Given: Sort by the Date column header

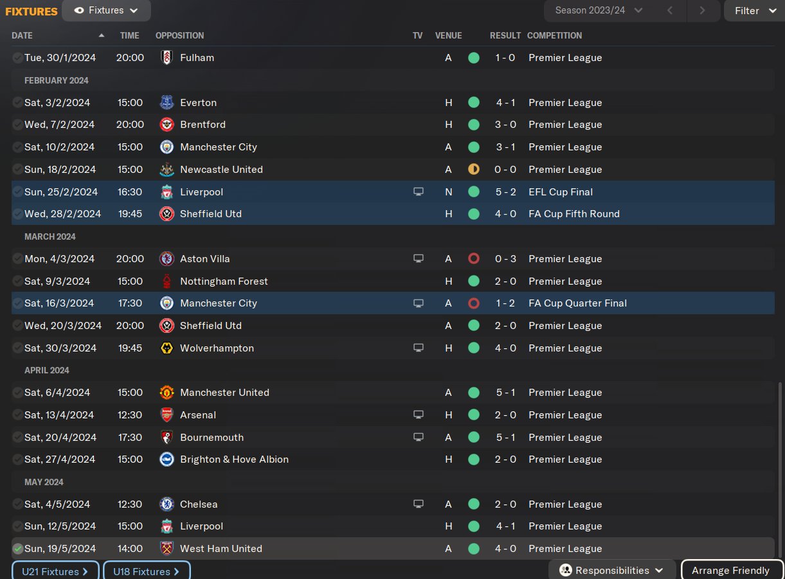Looking at the screenshot, I should [x=22, y=35].
